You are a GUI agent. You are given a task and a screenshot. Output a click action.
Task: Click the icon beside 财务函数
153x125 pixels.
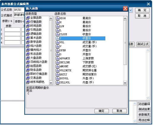tap(28, 70)
